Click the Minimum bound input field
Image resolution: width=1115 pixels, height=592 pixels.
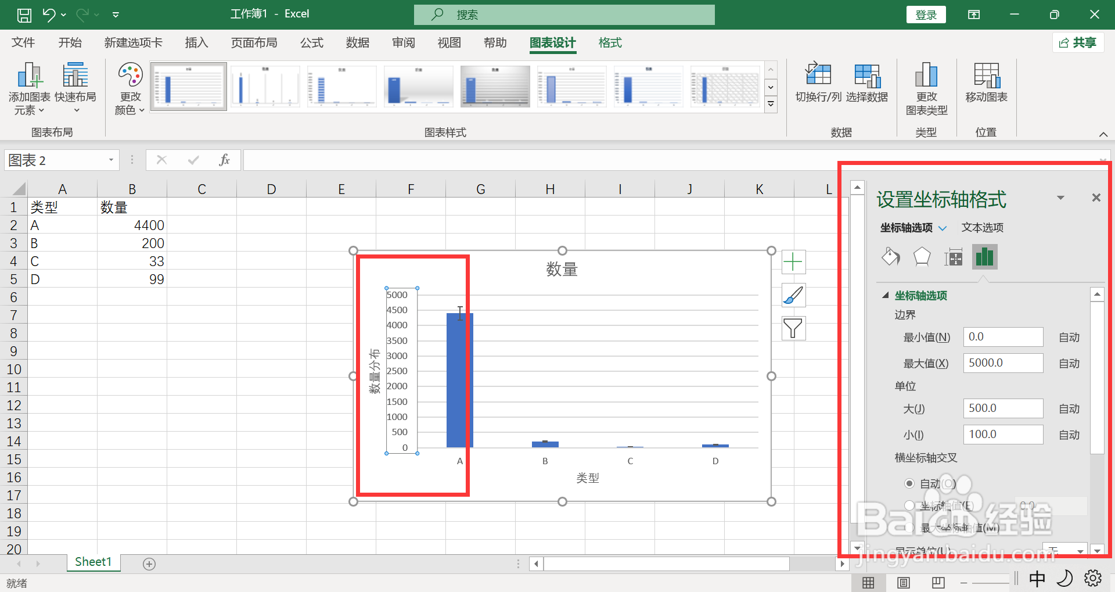coord(1003,337)
